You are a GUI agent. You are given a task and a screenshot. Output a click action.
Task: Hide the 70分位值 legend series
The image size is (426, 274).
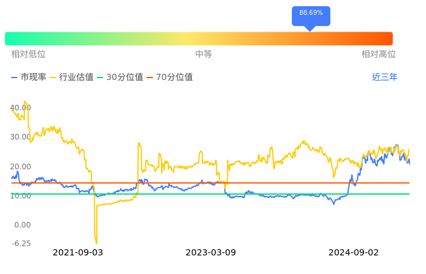click(x=170, y=77)
